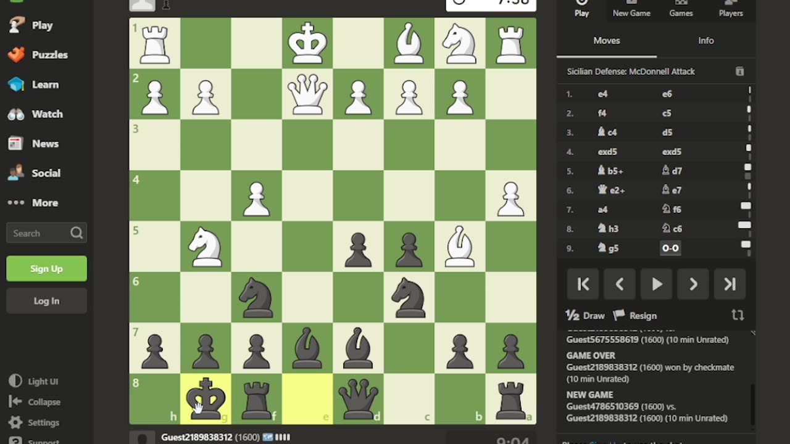The width and height of the screenshot is (790, 444).
Task: Click the green Sign Up button
Action: 46,269
